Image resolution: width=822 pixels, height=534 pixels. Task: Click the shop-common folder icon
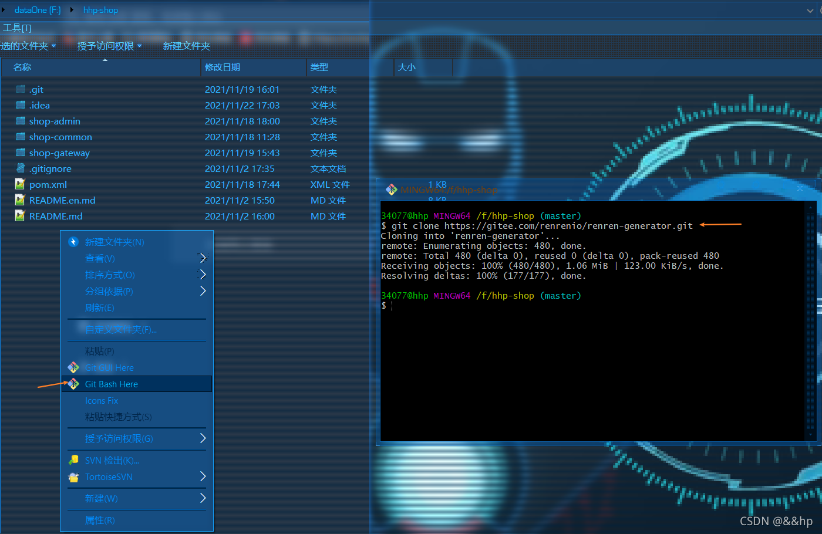click(x=21, y=137)
